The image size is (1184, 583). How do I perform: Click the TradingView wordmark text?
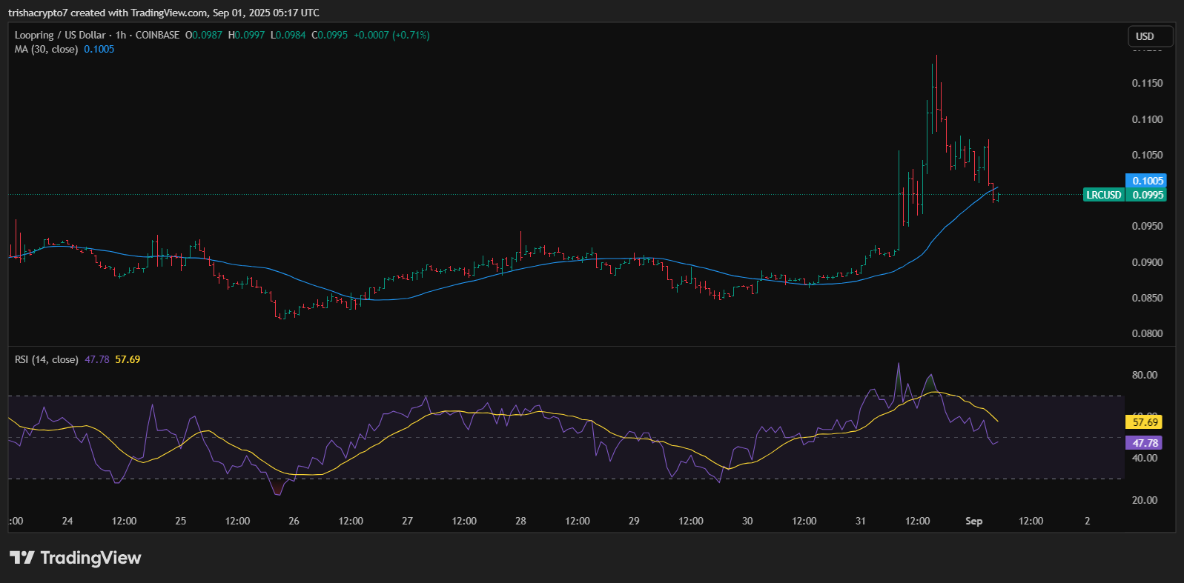point(90,558)
